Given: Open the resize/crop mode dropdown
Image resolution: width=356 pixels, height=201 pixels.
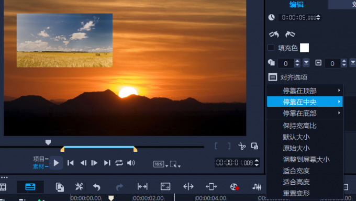Looking at the screenshot, I should pyautogui.click(x=175, y=164).
